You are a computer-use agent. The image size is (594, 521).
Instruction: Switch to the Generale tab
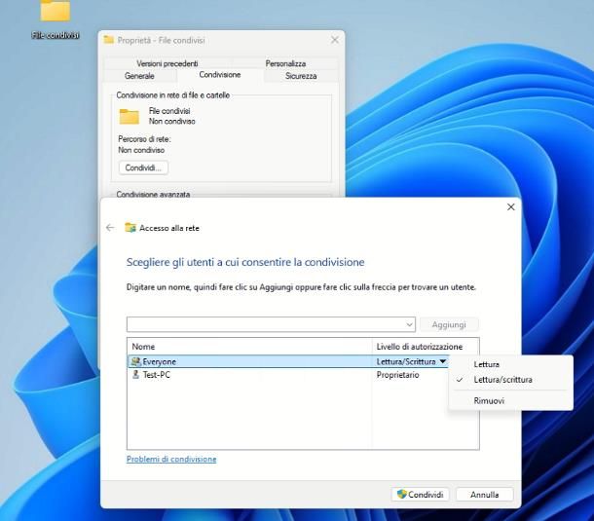tap(139, 76)
